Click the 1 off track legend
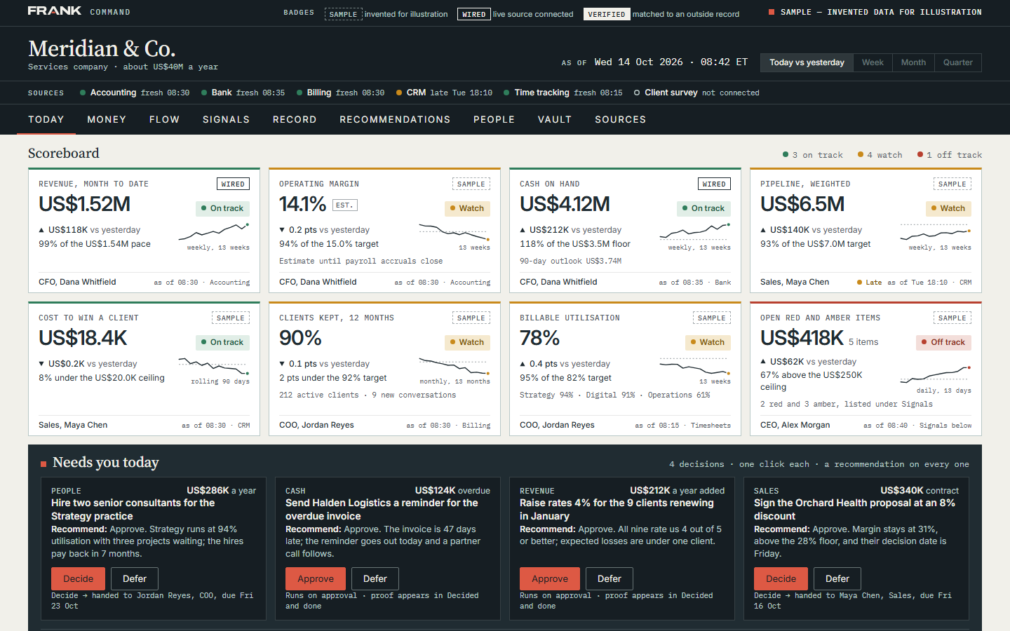Image resolution: width=1010 pixels, height=631 pixels. (950, 155)
